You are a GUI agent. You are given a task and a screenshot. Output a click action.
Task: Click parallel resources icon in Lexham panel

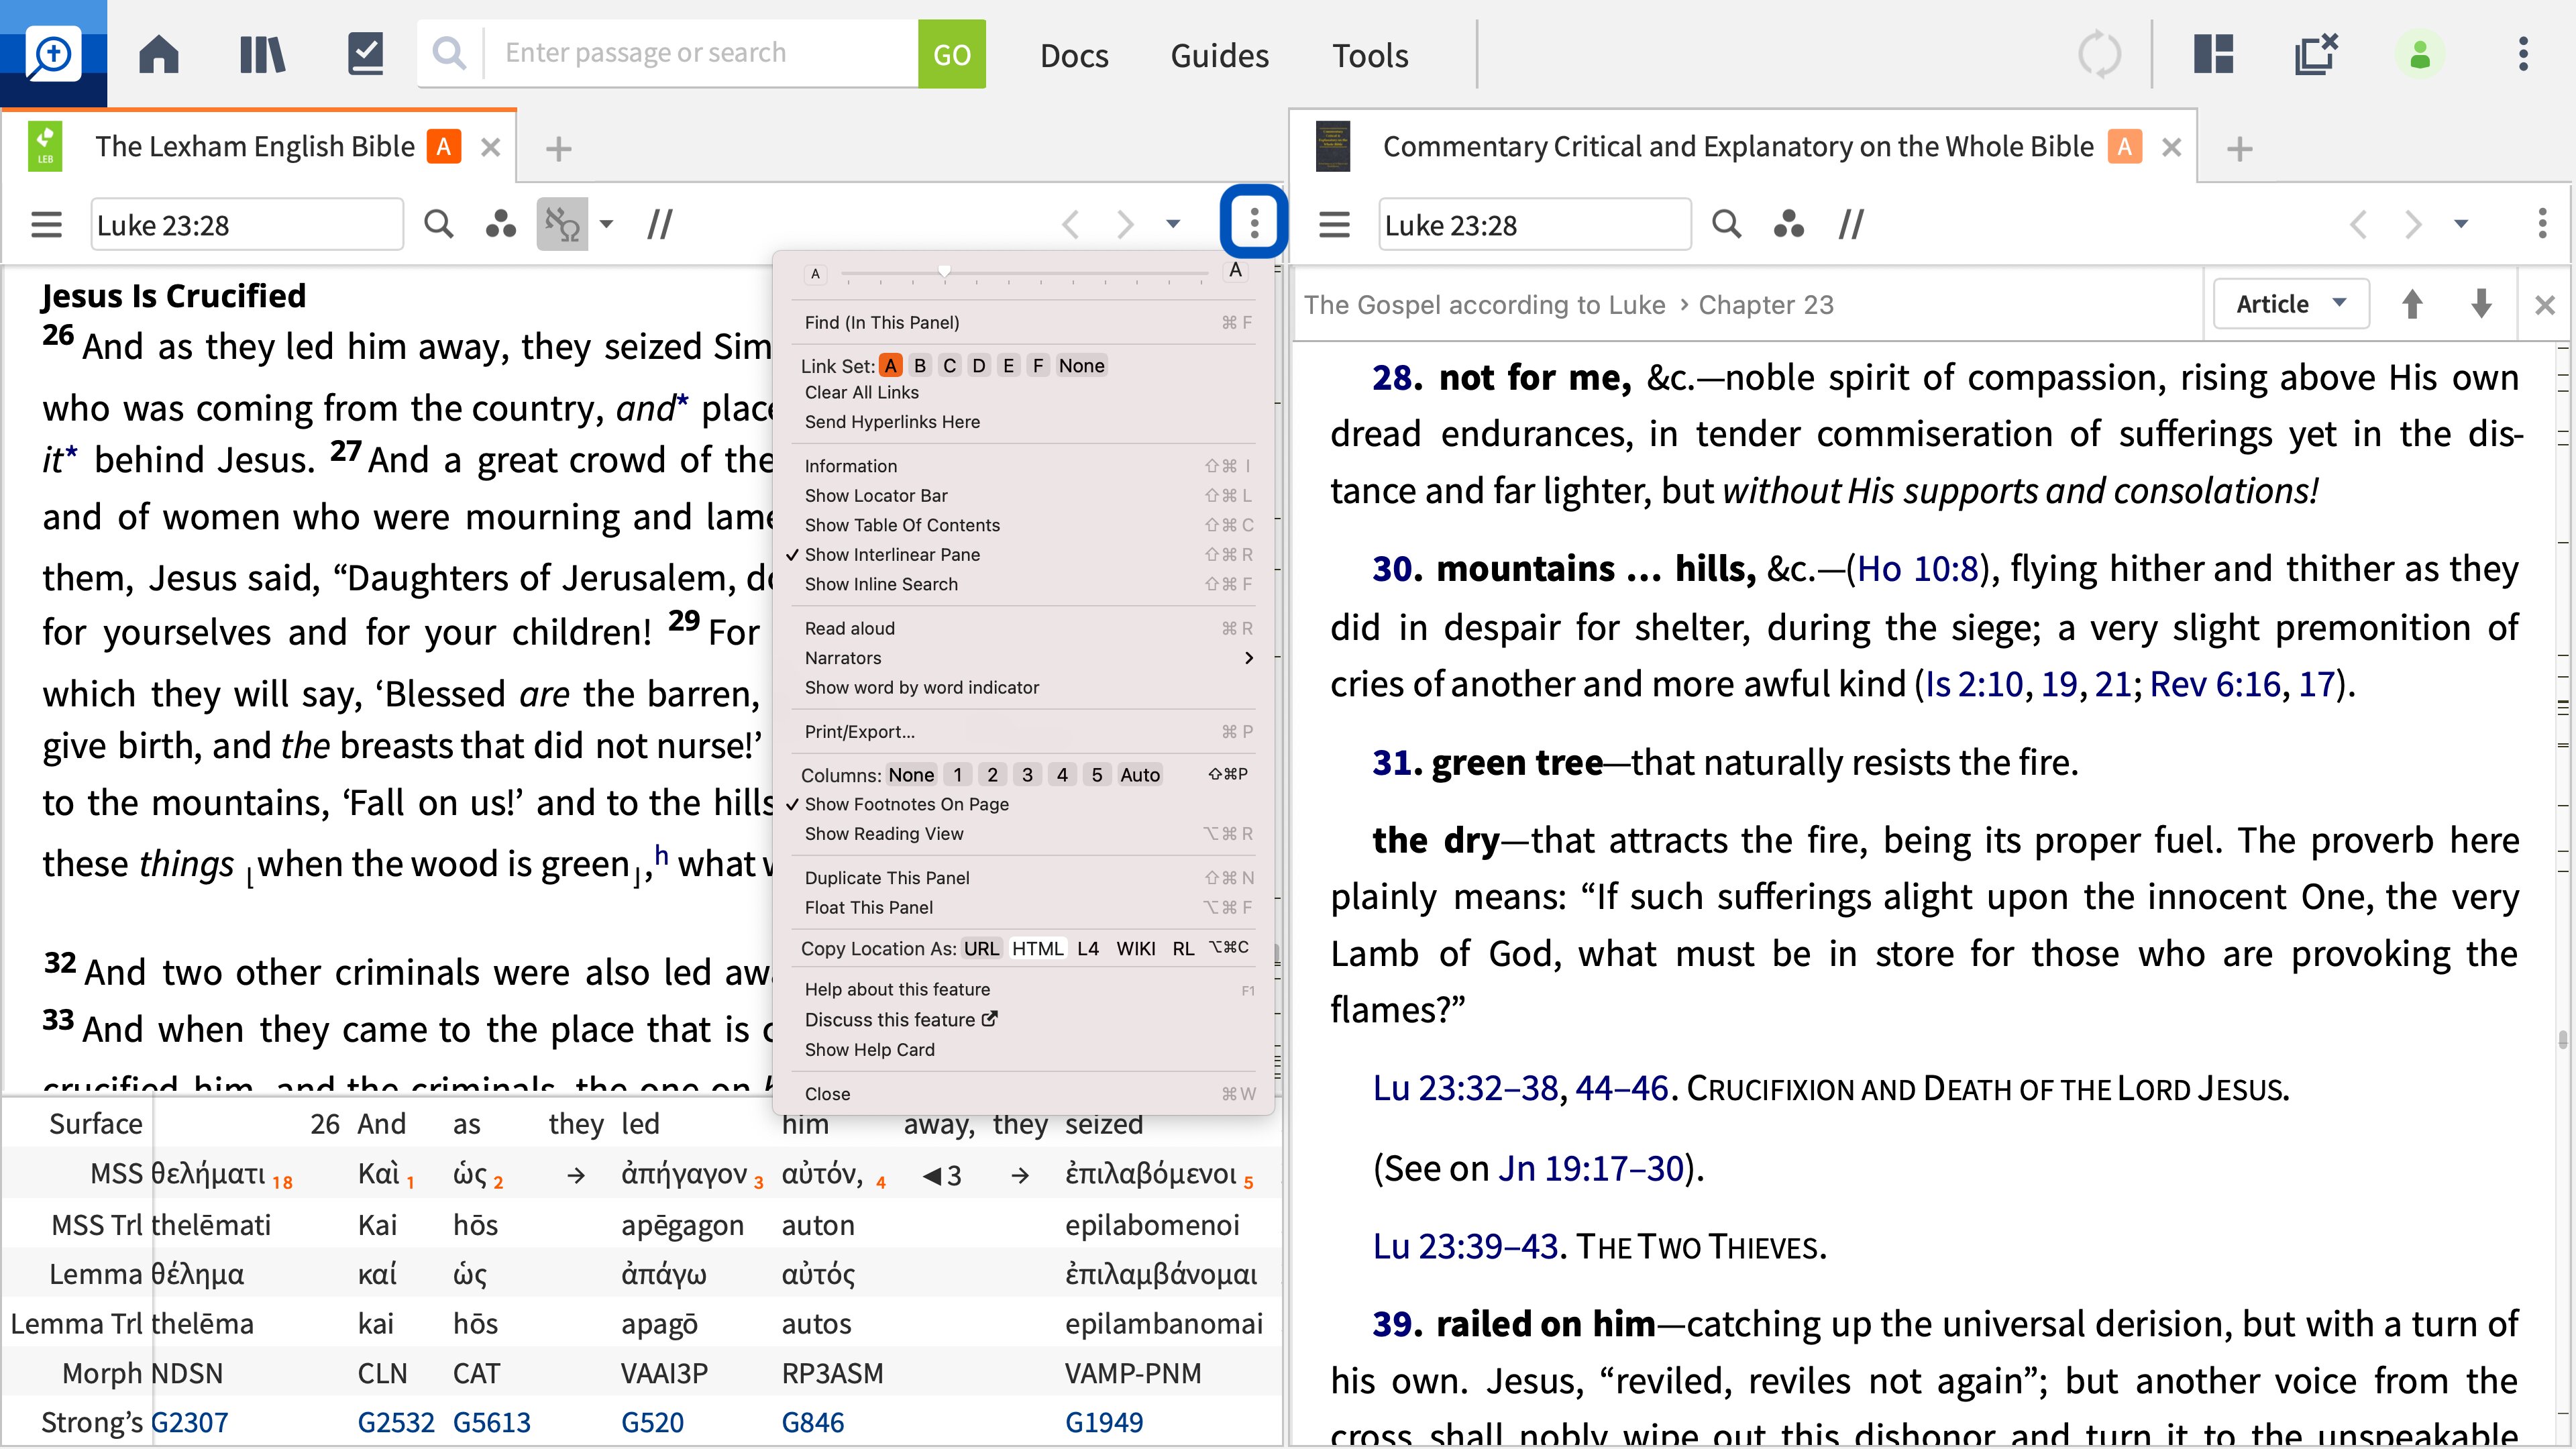[x=660, y=224]
